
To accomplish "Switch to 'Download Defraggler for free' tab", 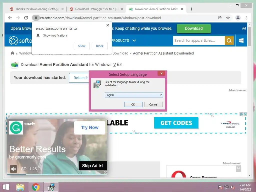I will pyautogui.click(x=96, y=9).
